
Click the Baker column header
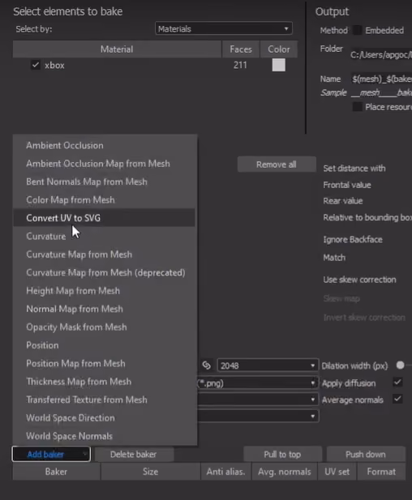pos(56,472)
